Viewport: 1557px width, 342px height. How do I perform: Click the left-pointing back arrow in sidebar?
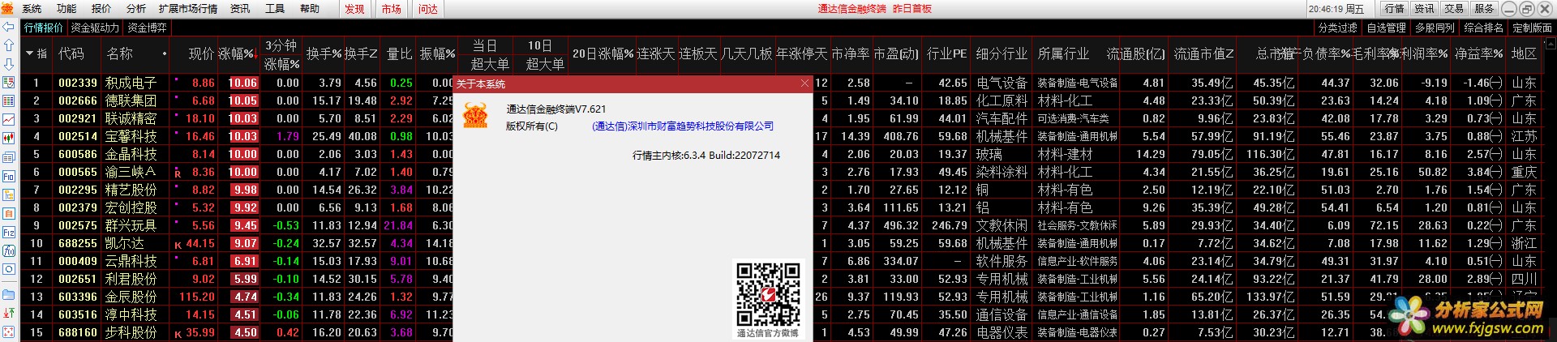click(8, 28)
